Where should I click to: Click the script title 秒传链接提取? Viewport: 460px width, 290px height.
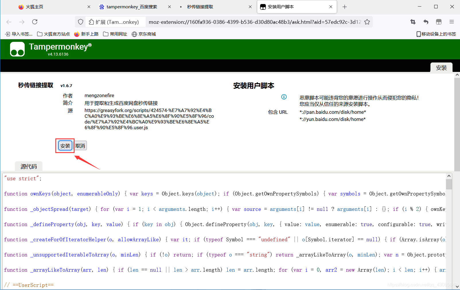36,85
